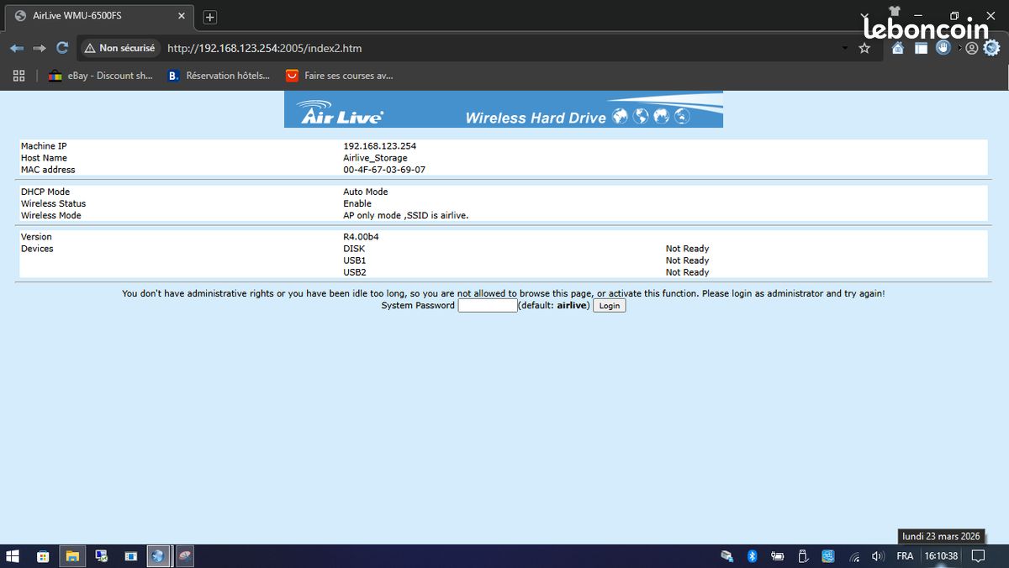Click the 'Wireless Mode' label
Viewport: 1009px width, 568px height.
point(50,215)
